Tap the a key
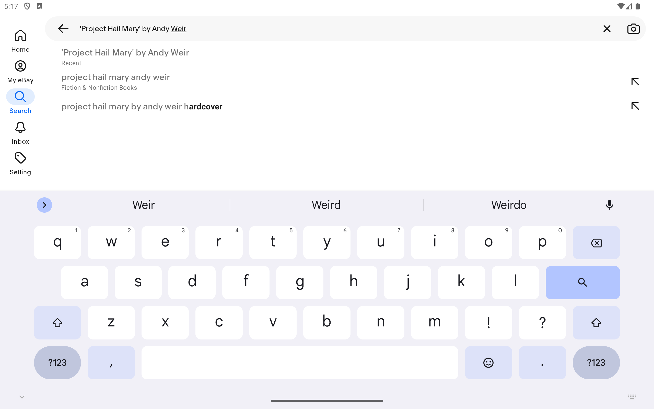The height and width of the screenshot is (409, 654). point(84,282)
